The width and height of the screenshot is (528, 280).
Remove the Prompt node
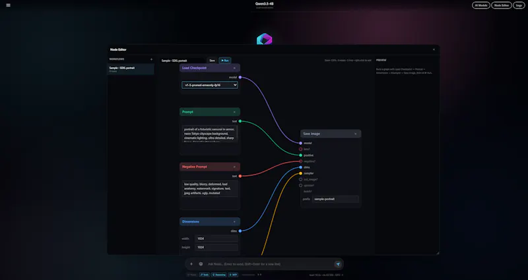tap(234, 112)
